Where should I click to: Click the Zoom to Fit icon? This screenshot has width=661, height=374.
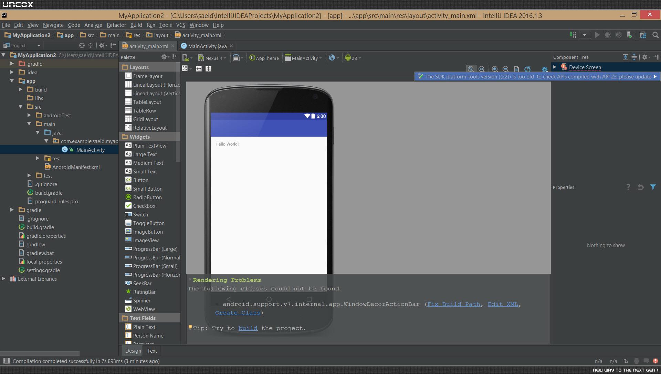[x=471, y=69]
